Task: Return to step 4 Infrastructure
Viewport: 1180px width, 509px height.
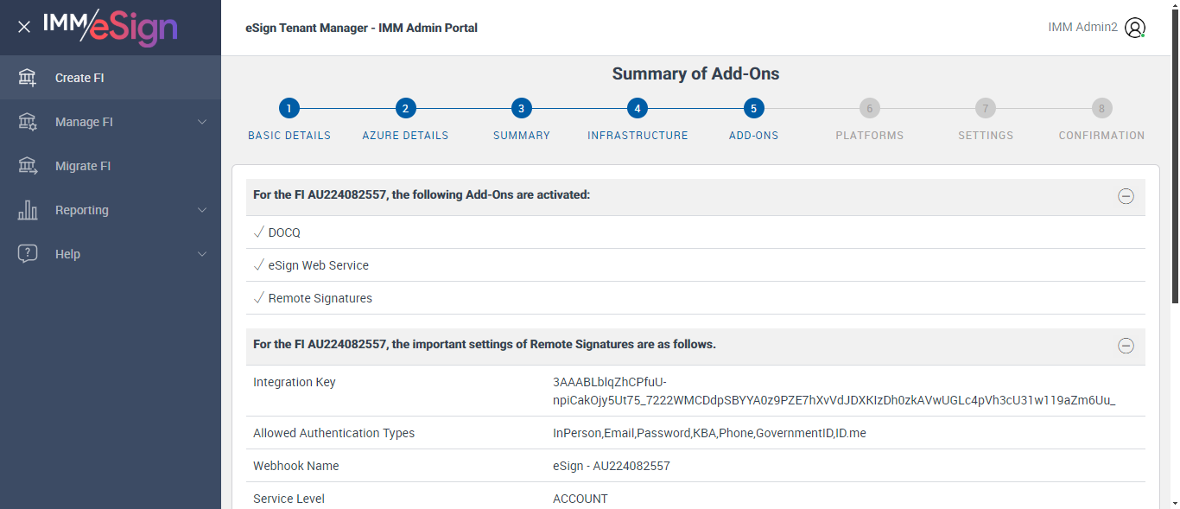Action: pyautogui.click(x=638, y=109)
